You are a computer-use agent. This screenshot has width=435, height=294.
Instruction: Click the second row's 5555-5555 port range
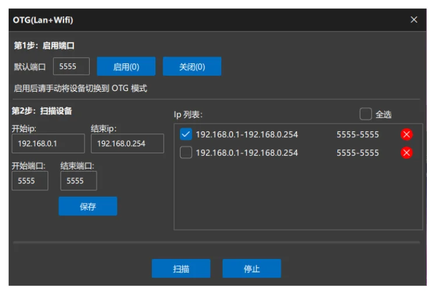[358, 153]
